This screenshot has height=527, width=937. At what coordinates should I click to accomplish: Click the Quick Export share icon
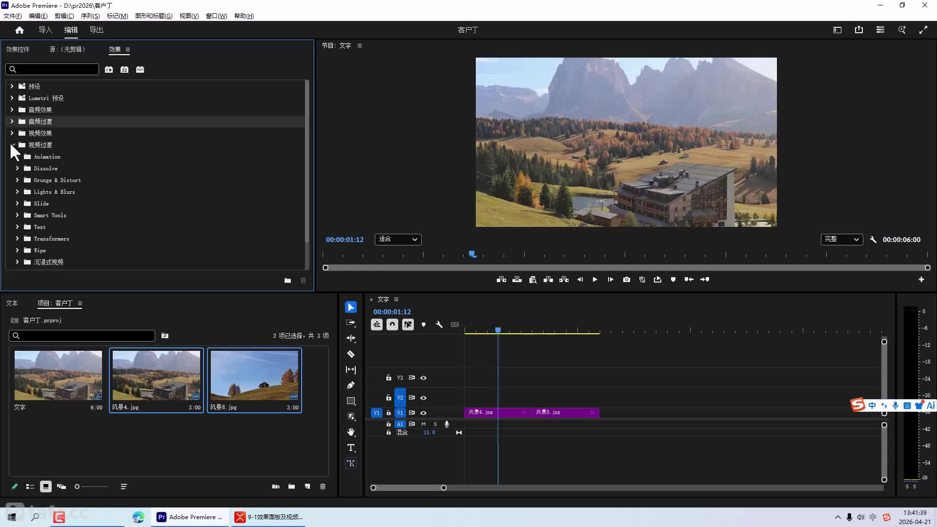point(859,30)
